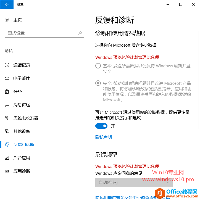Open the 向我们提供有关反馈中心调查通知 link
200x201 pixels.
(x=133, y=197)
